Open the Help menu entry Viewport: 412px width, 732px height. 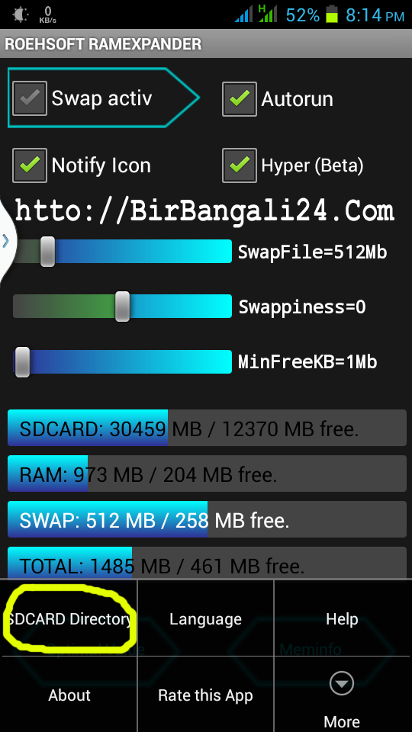(x=342, y=618)
